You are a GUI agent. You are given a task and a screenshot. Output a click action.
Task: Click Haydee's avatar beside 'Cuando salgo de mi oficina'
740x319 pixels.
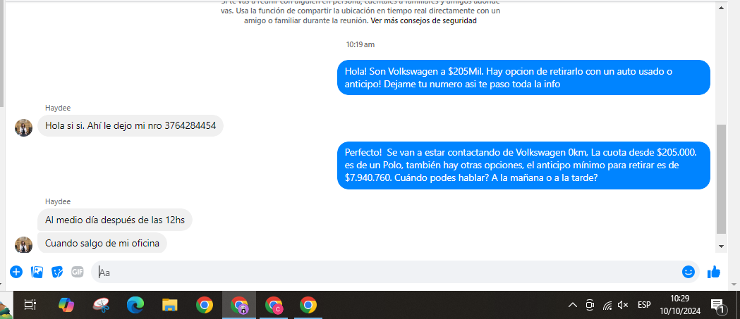24,244
